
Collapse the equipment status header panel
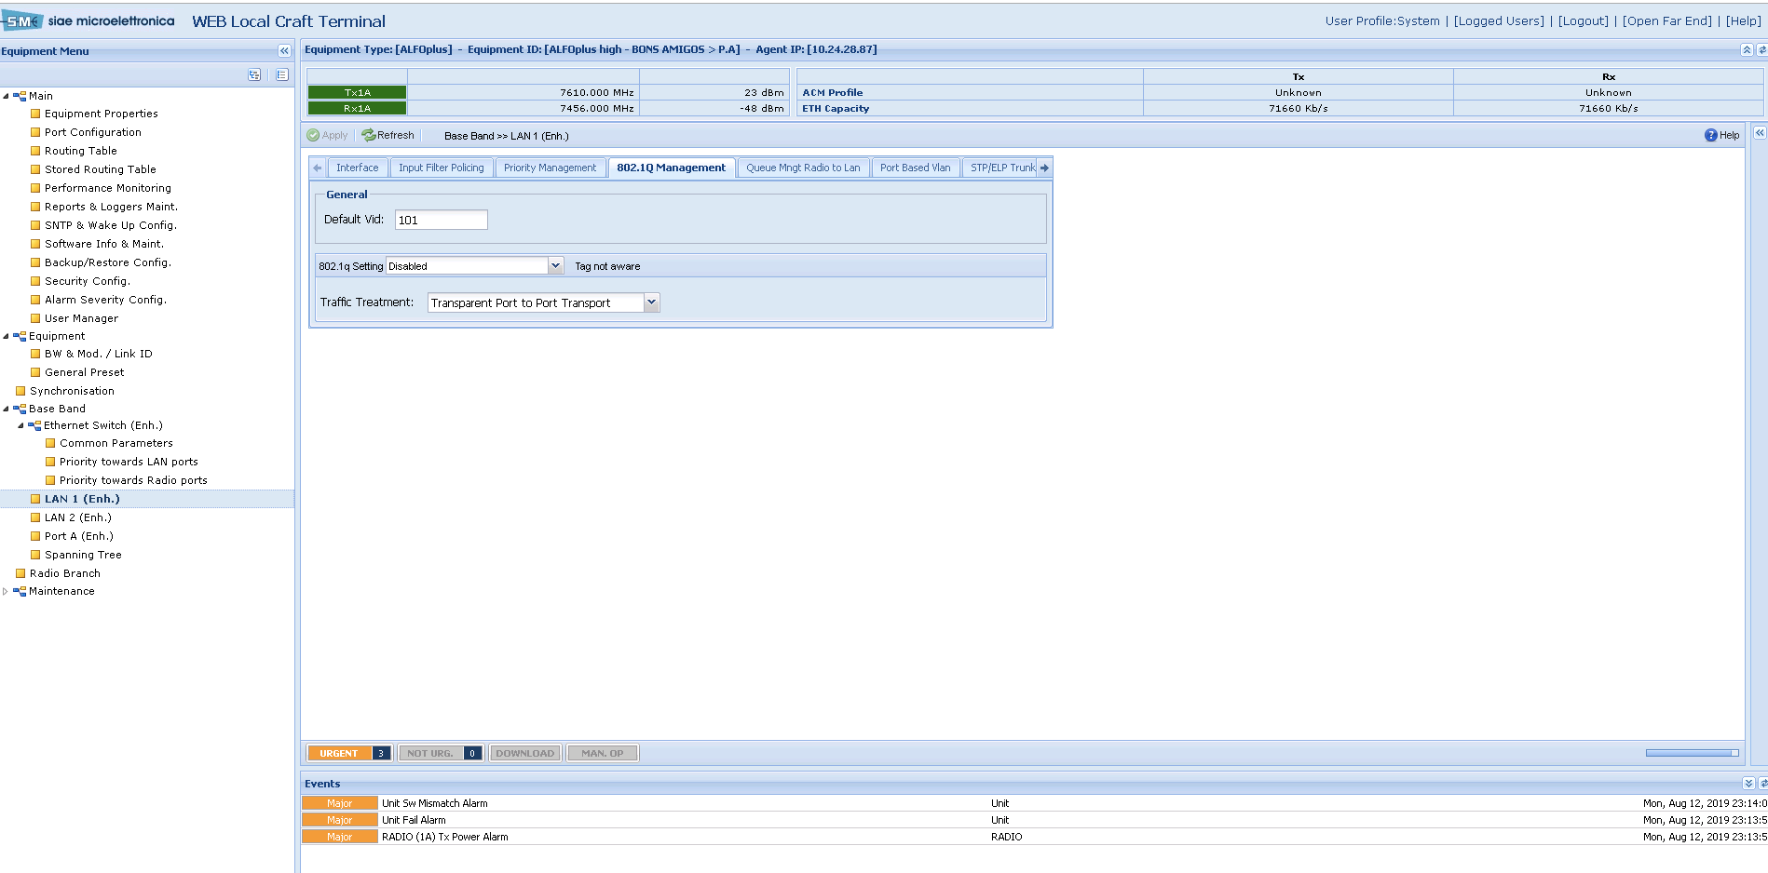(1747, 50)
